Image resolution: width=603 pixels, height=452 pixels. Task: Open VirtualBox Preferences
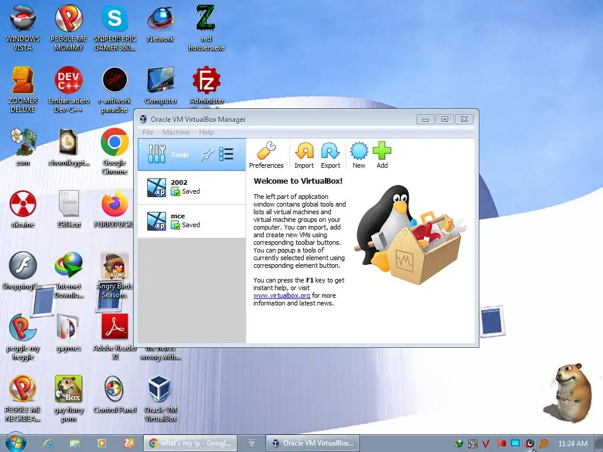click(x=266, y=155)
